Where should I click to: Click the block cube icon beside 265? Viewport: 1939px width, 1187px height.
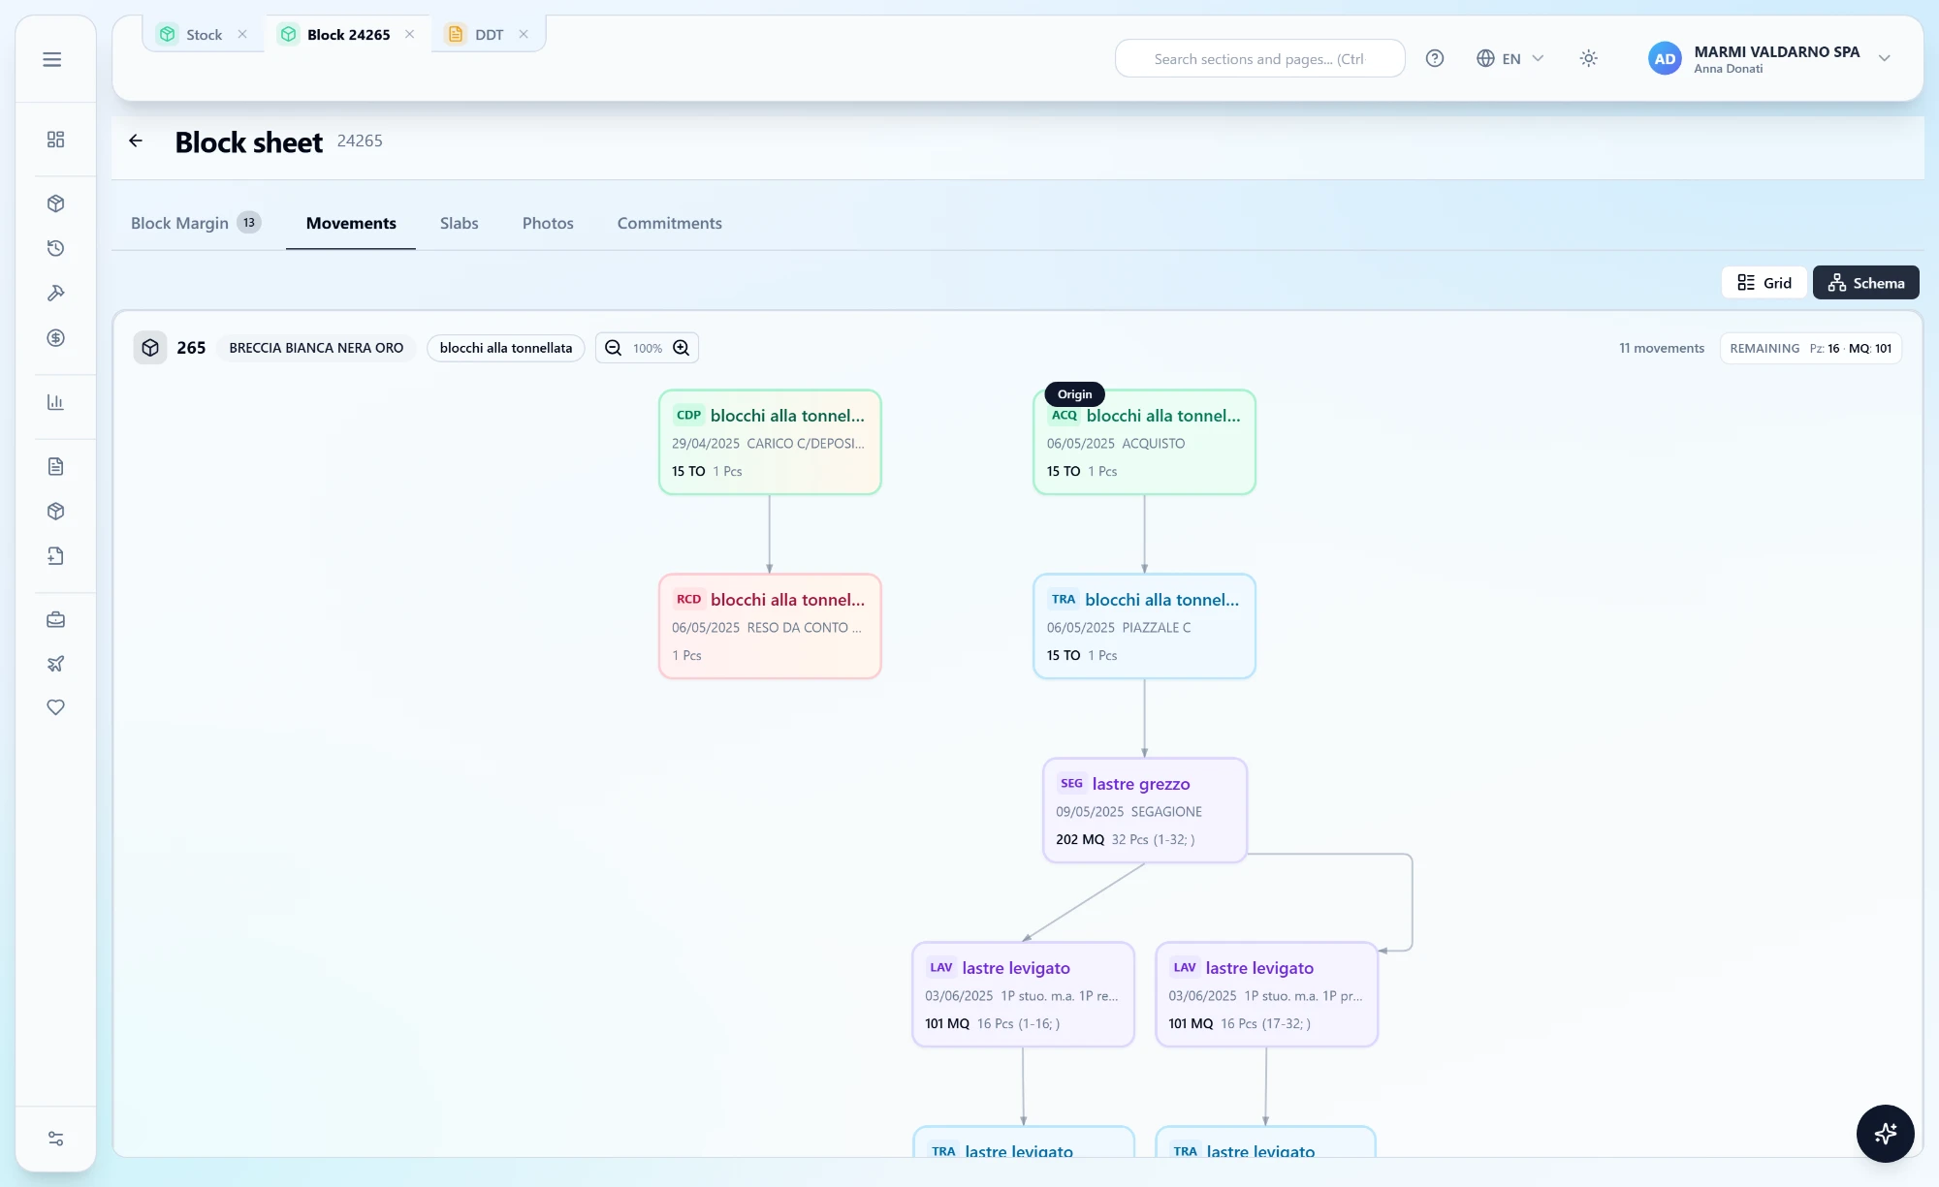point(150,348)
